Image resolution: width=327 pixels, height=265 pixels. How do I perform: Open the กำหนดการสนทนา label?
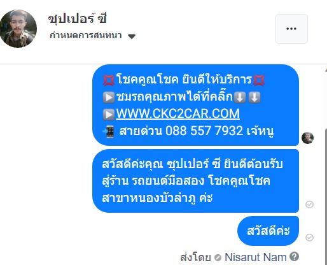[x=86, y=35]
